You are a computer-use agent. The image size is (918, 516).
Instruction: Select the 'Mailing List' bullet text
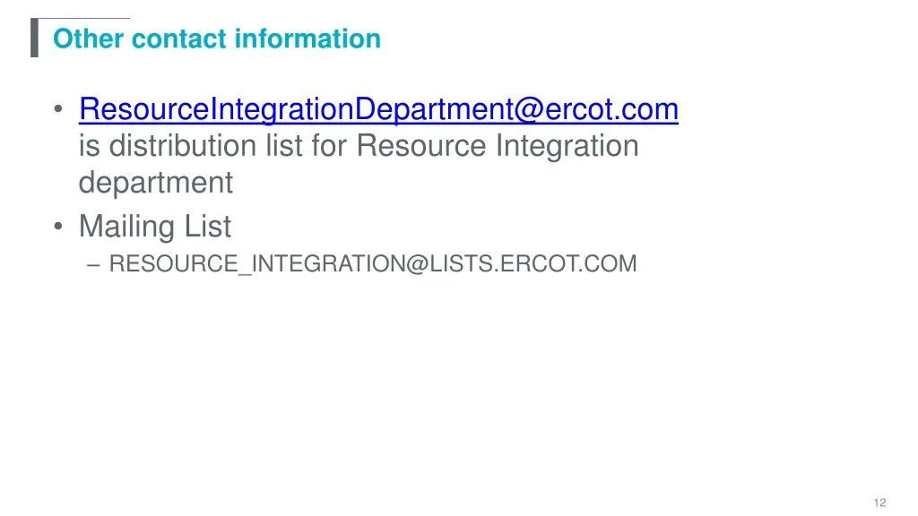pos(154,227)
